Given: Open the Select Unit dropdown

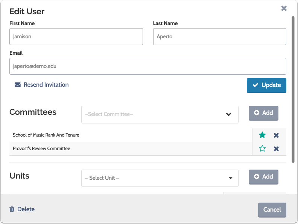Looking at the screenshot, I should [160, 178].
